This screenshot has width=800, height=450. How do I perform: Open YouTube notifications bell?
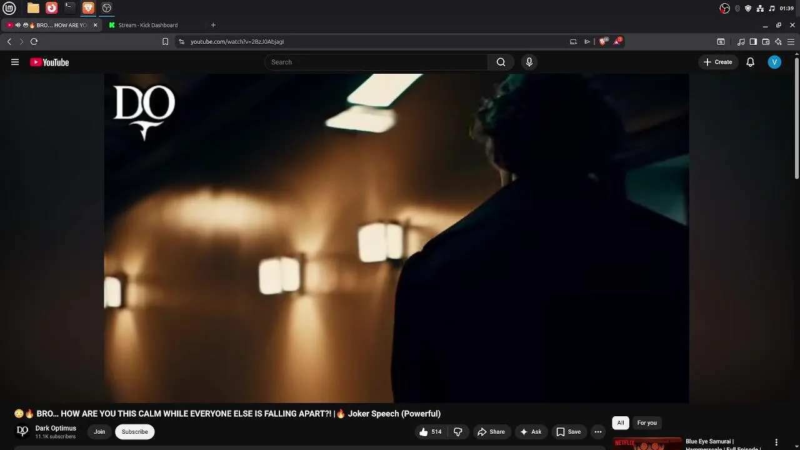click(x=751, y=62)
